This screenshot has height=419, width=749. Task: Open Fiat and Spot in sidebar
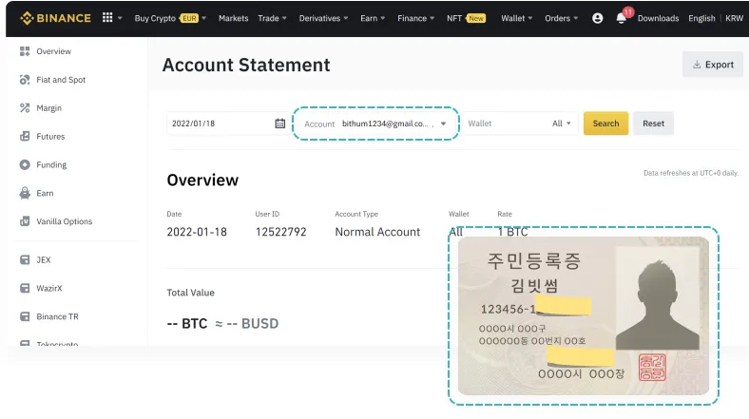coord(61,80)
